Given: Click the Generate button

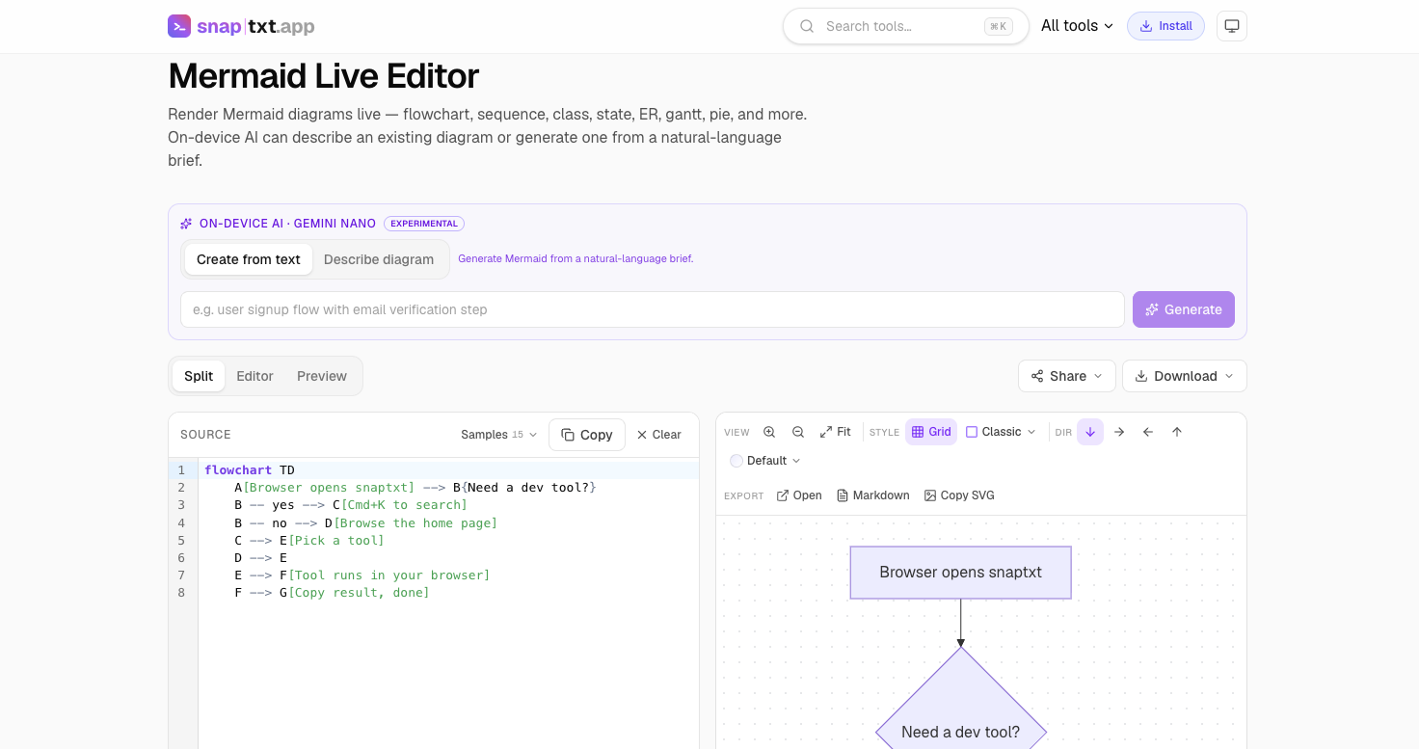Looking at the screenshot, I should click(1184, 309).
